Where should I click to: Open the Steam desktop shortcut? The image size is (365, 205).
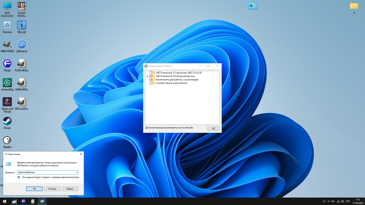(x=7, y=121)
